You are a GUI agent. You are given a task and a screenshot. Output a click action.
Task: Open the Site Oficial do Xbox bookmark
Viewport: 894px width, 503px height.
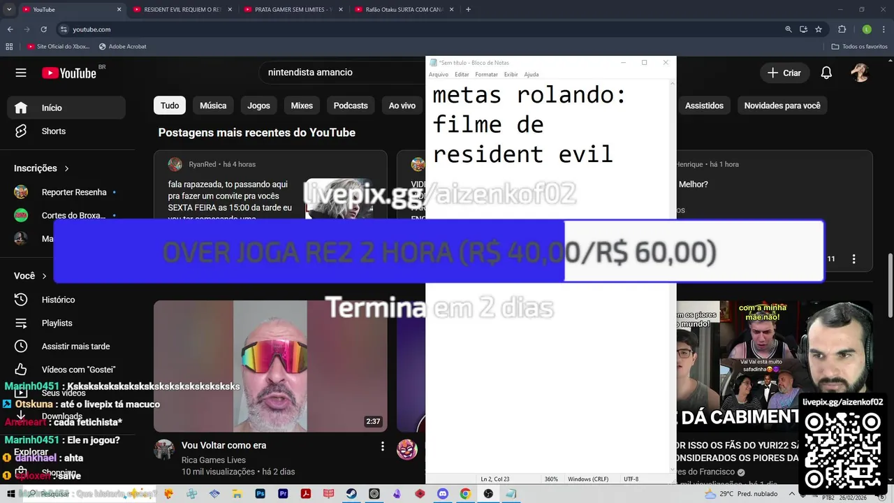58,47
